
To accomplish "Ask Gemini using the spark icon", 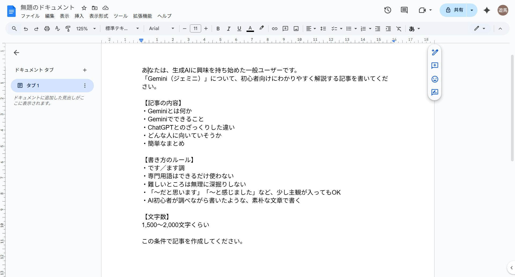I will click(x=487, y=10).
